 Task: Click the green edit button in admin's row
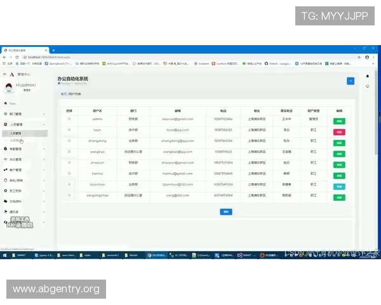point(339,120)
